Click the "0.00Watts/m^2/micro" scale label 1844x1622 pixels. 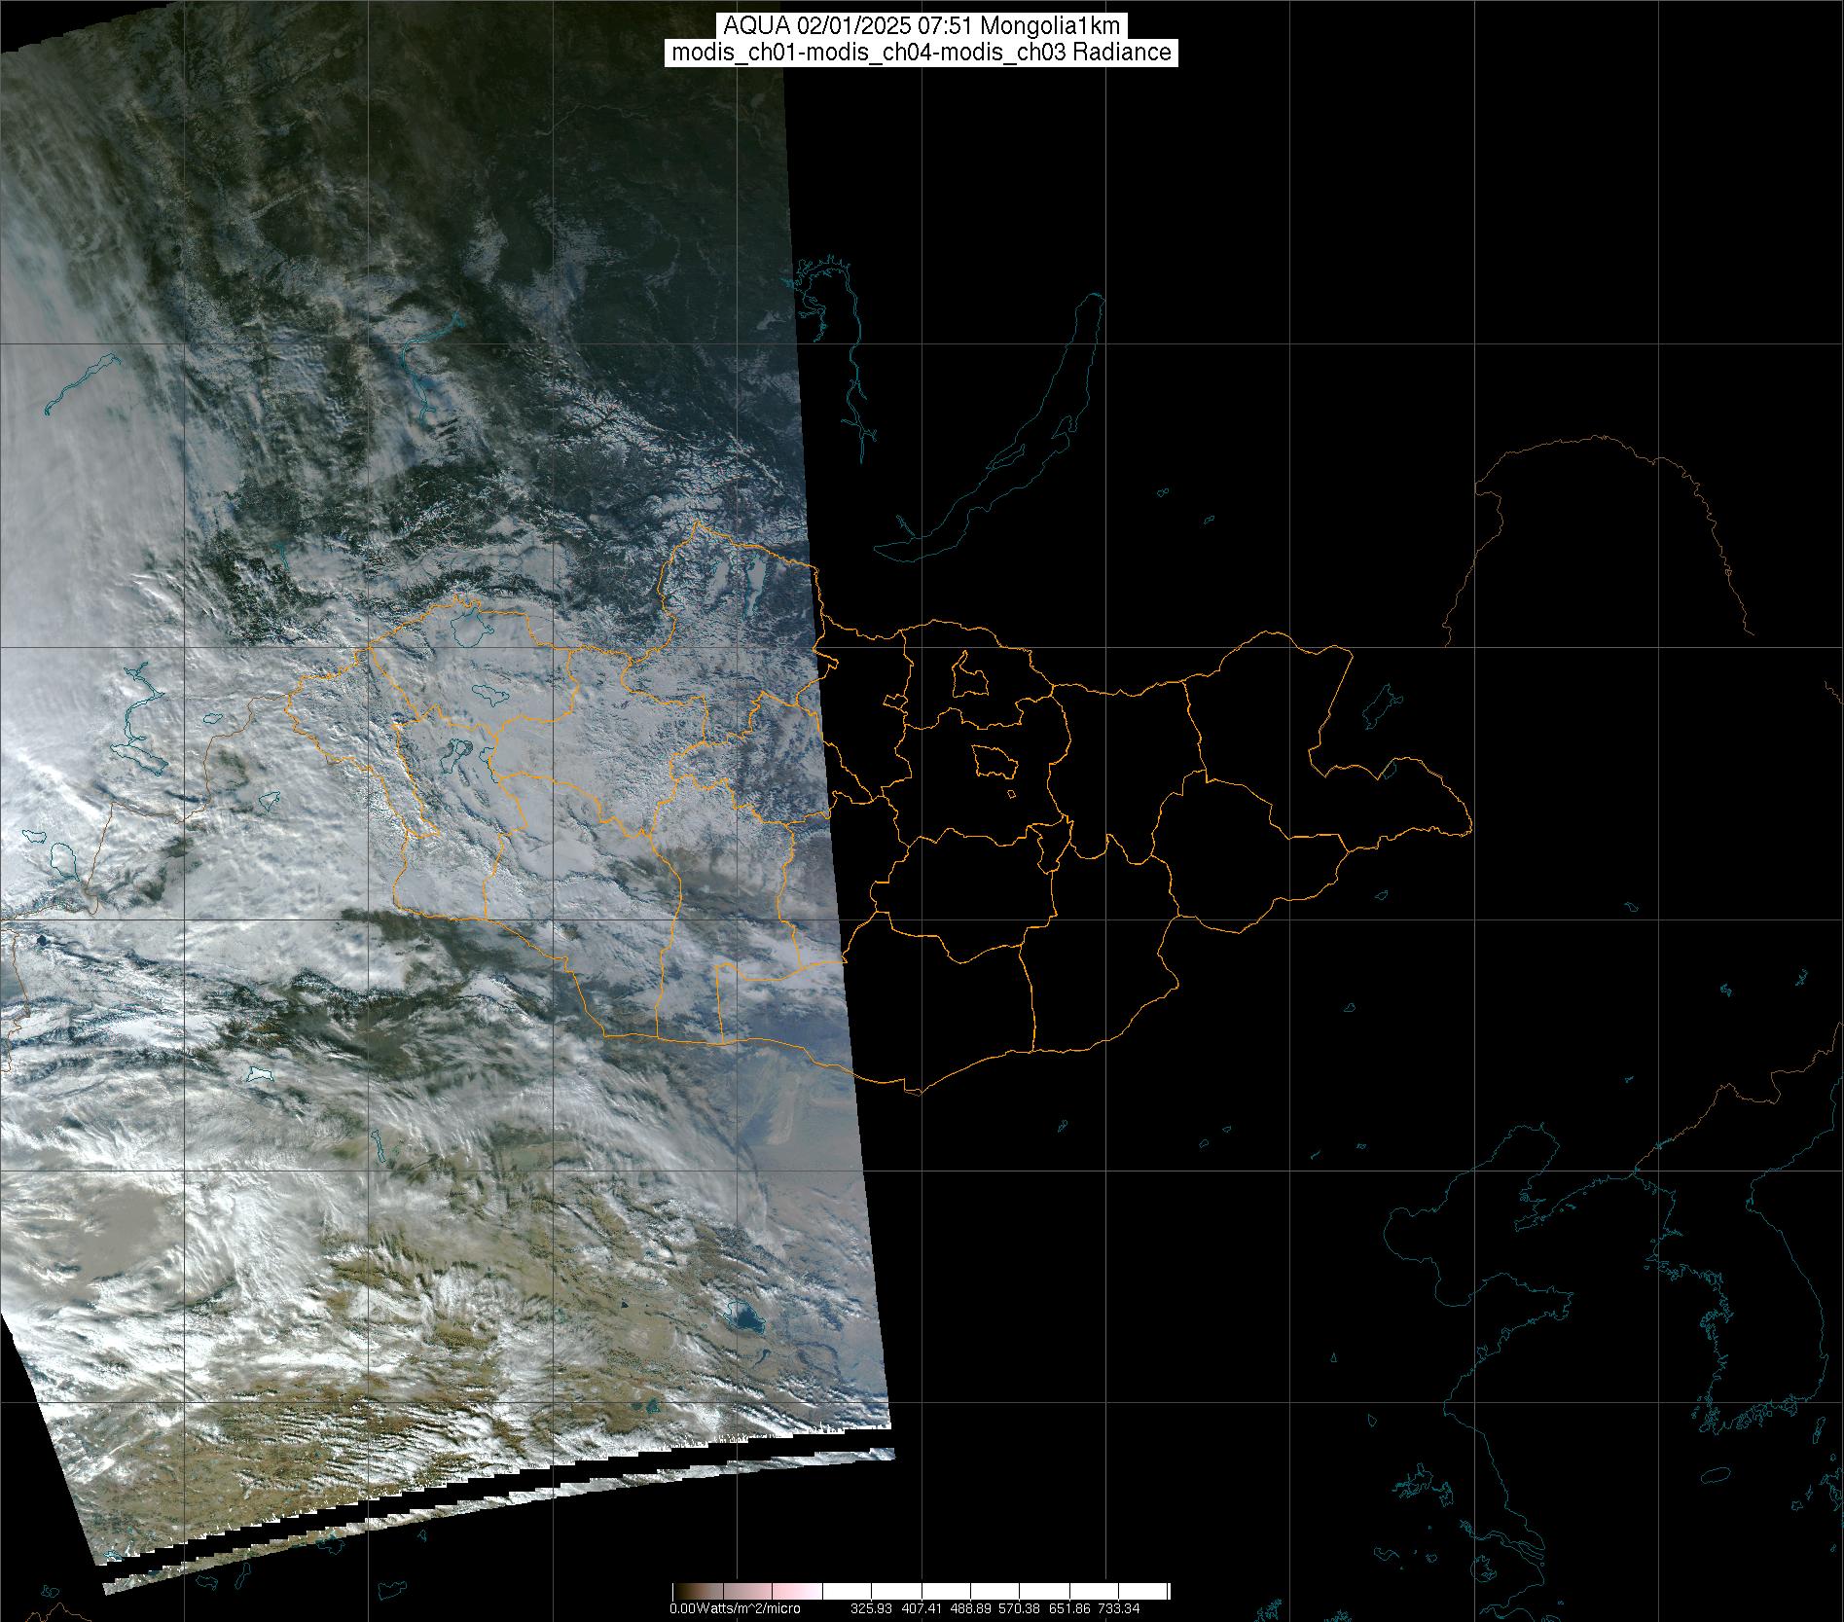[735, 1608]
